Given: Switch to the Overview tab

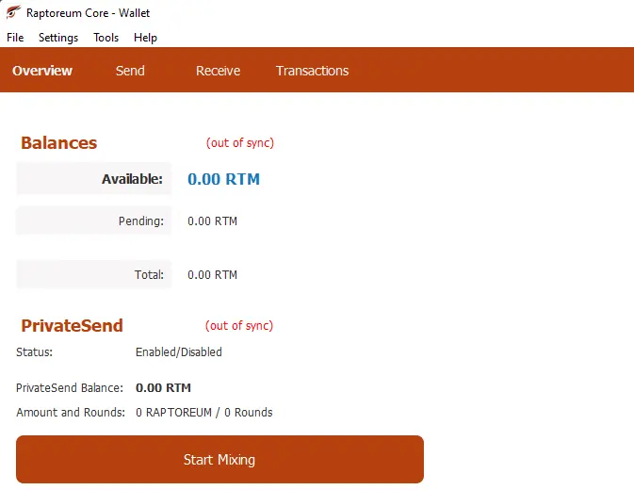Looking at the screenshot, I should coord(42,71).
